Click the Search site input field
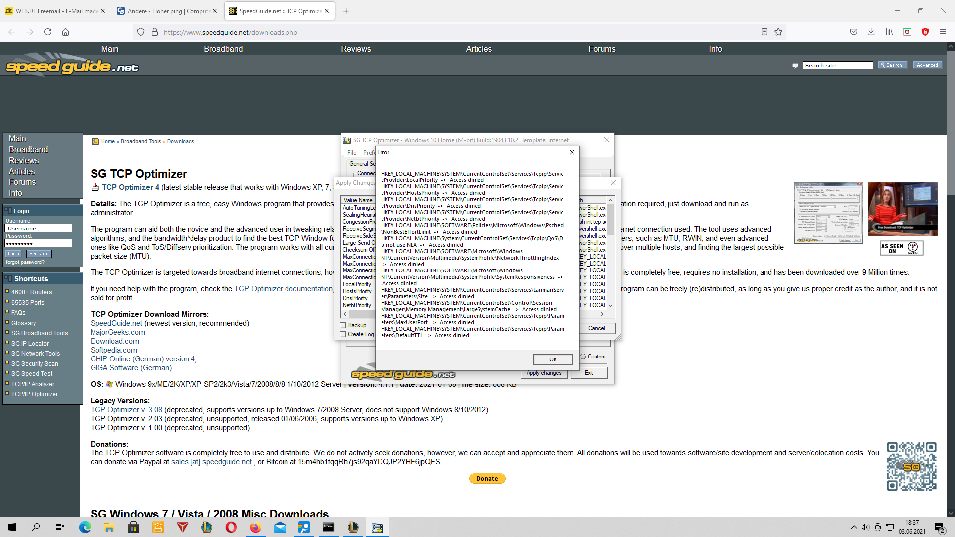Viewport: 955px width, 537px height. click(838, 65)
